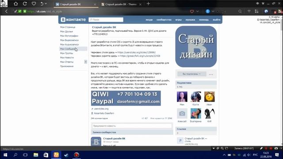The height and width of the screenshot is (159, 283).
Task: Switch to the second 'Старый дизайн ВК - Theme' tab
Action: point(121,4)
